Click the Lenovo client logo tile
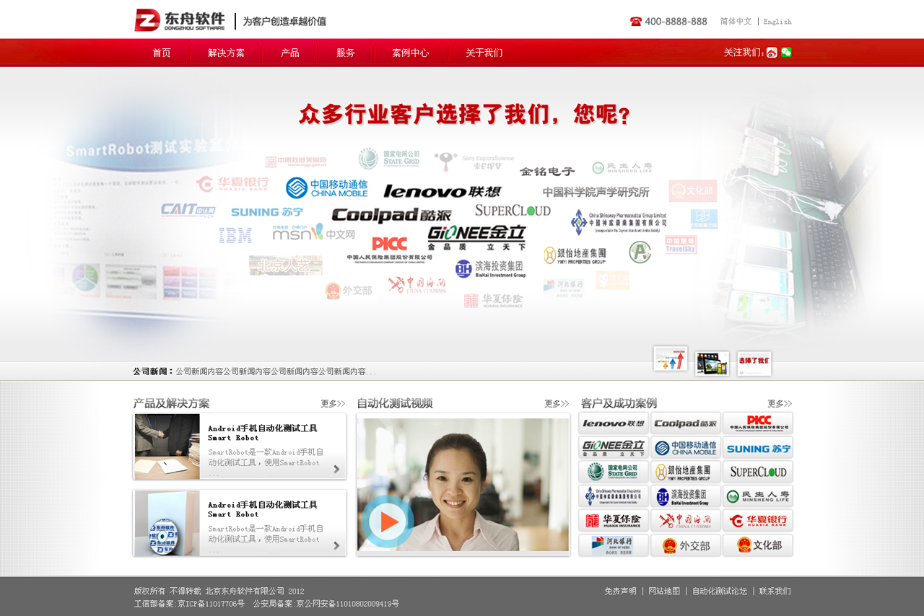Image resolution: width=924 pixels, height=616 pixels. [x=614, y=423]
